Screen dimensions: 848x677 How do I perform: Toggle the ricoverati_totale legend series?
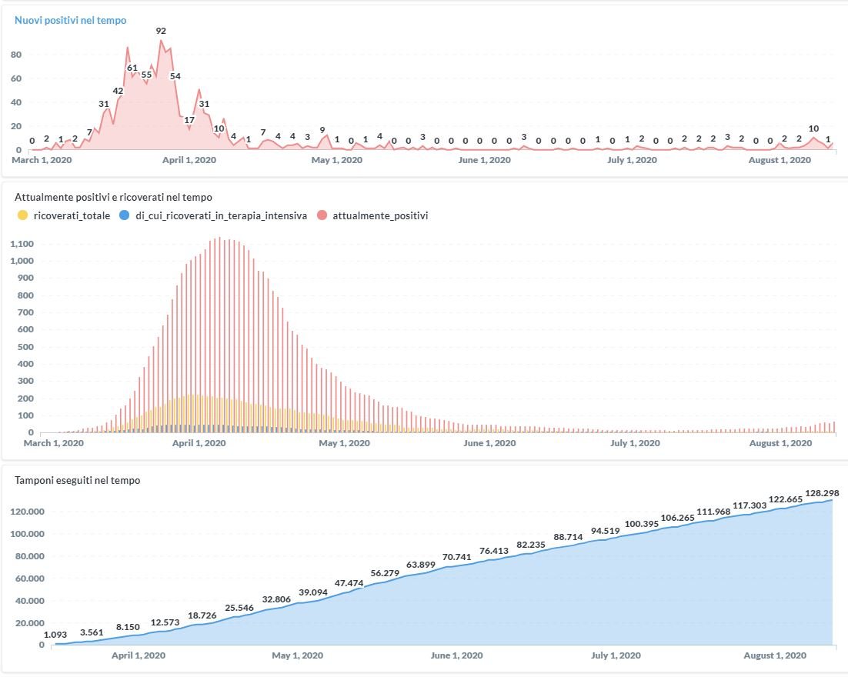(72, 215)
